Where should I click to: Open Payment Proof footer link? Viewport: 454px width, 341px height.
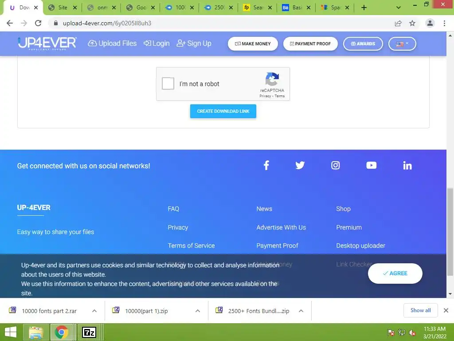pyautogui.click(x=278, y=246)
